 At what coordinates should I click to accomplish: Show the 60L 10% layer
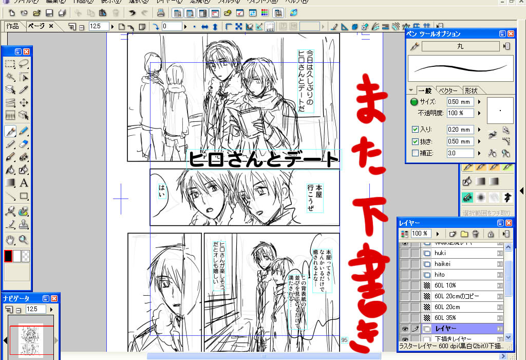pos(405,285)
